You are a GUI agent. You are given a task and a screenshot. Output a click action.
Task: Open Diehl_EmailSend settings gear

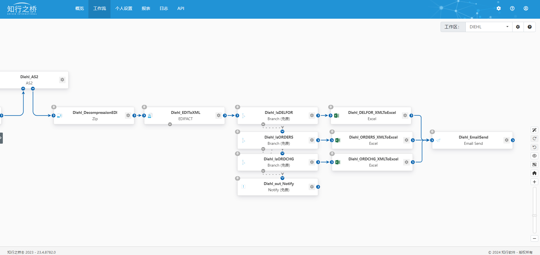507,140
